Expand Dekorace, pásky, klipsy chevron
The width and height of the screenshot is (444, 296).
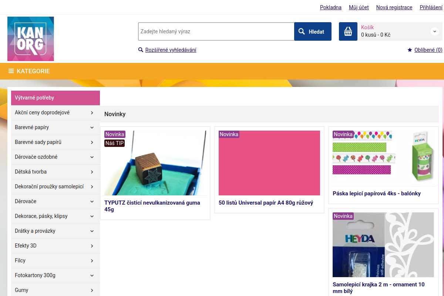[x=92, y=216]
